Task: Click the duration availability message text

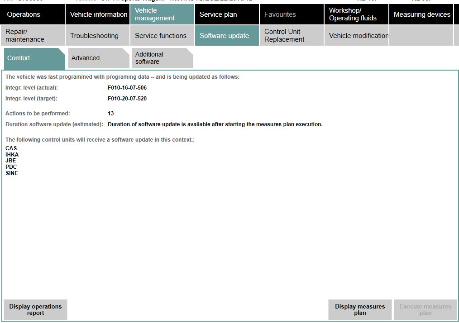Action: point(215,124)
